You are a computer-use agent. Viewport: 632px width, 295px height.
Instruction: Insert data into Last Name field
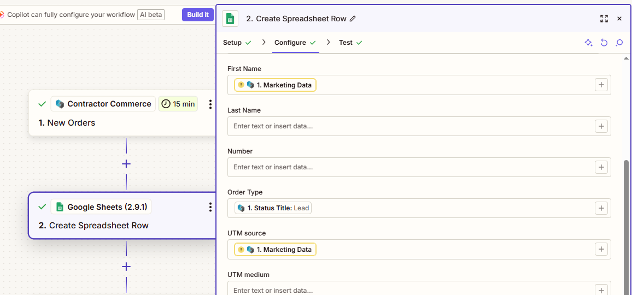[601, 126]
